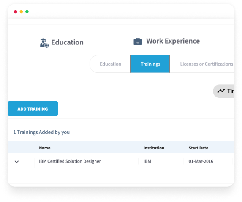This screenshot has width=242, height=202.
Task: Click the yellow minimize window dot
Action: coord(21,11)
